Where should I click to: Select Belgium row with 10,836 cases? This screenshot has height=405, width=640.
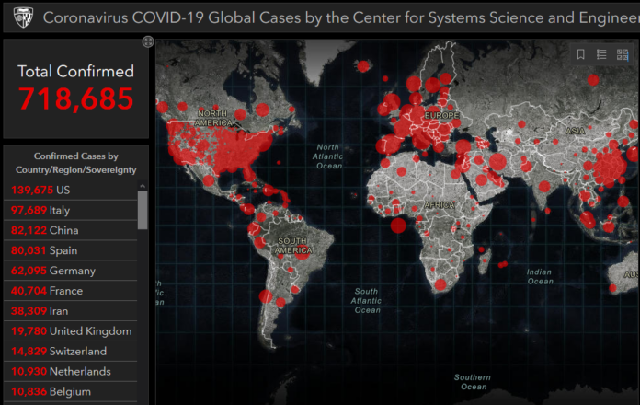[x=71, y=391]
